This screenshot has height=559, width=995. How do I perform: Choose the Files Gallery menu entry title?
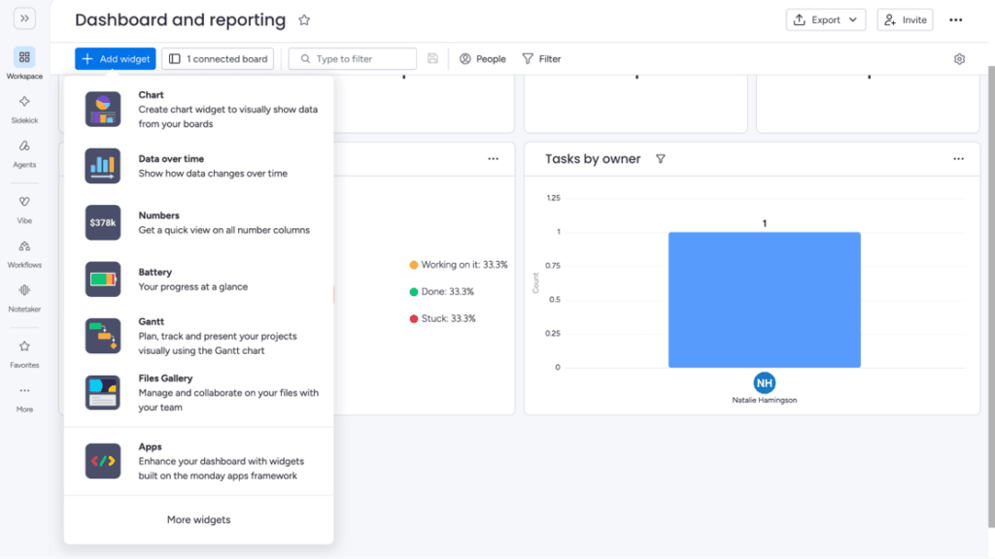(x=165, y=378)
